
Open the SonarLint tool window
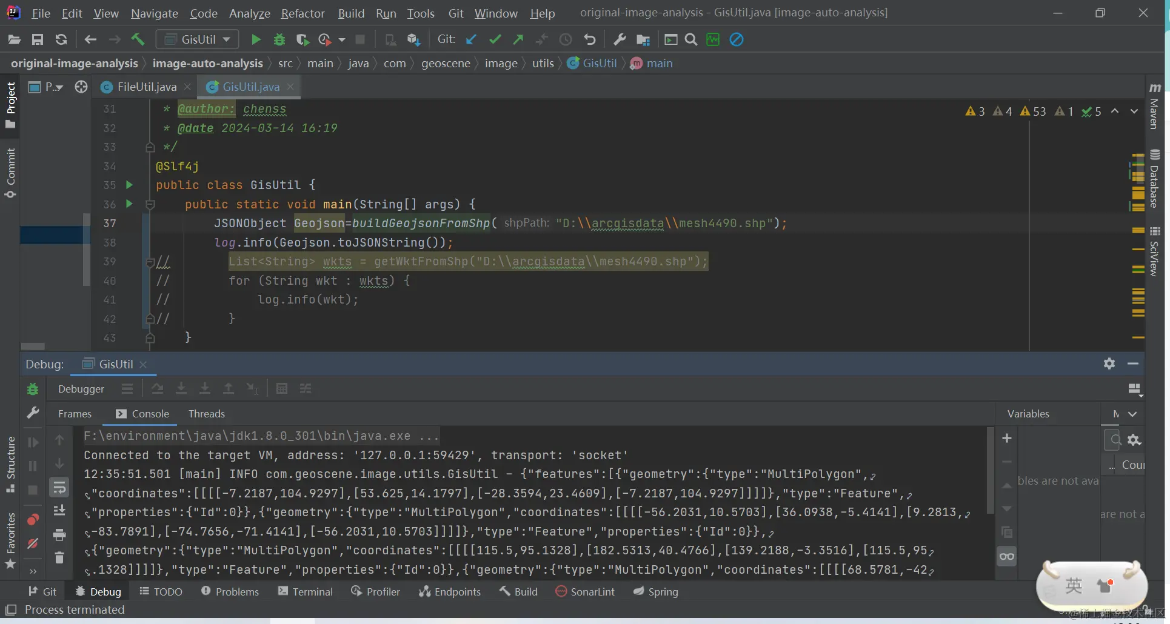[x=585, y=591]
